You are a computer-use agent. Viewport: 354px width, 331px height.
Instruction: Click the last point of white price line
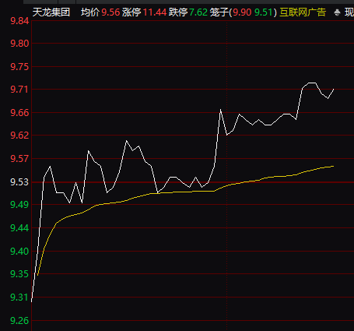coord(334,90)
